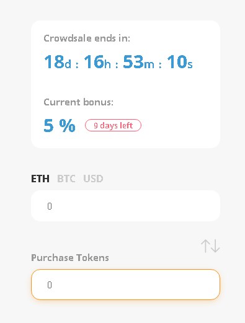
Task: Click the colon between days and hours
Action: [77, 64]
